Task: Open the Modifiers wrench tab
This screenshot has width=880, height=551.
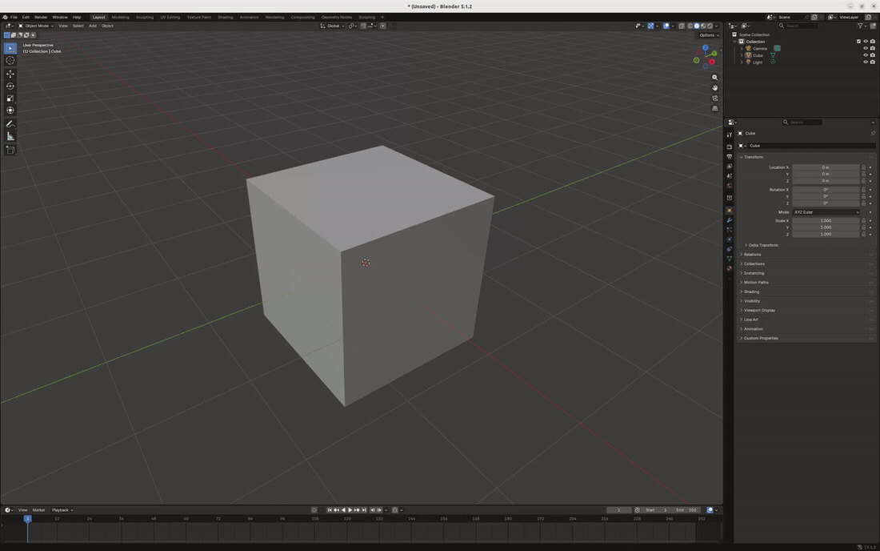Action: [x=729, y=220]
